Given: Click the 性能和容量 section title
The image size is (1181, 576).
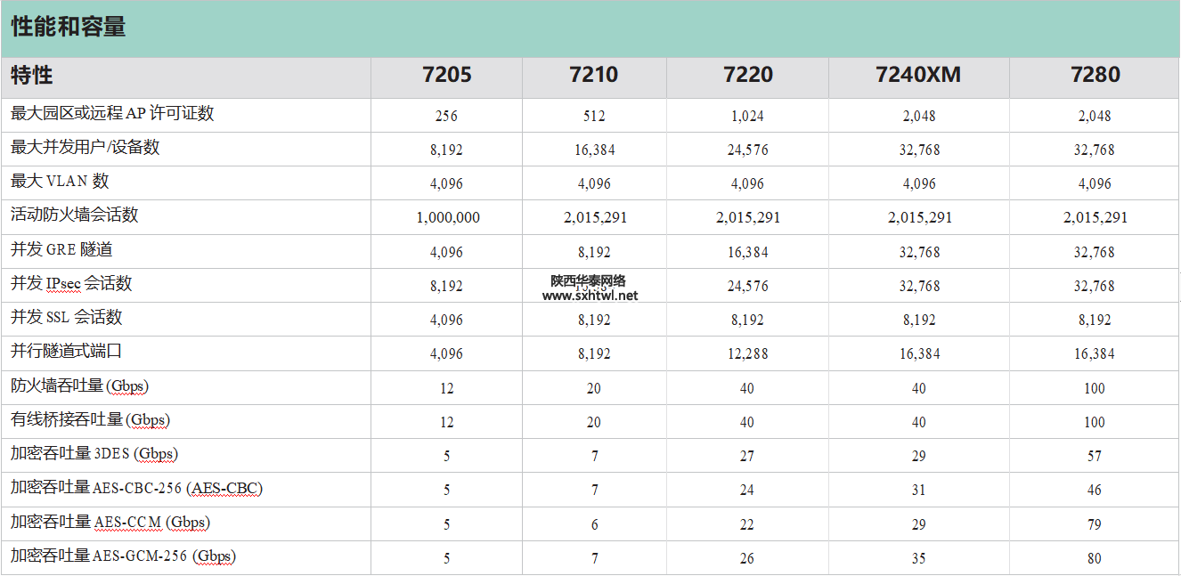Looking at the screenshot, I should pos(69,28).
